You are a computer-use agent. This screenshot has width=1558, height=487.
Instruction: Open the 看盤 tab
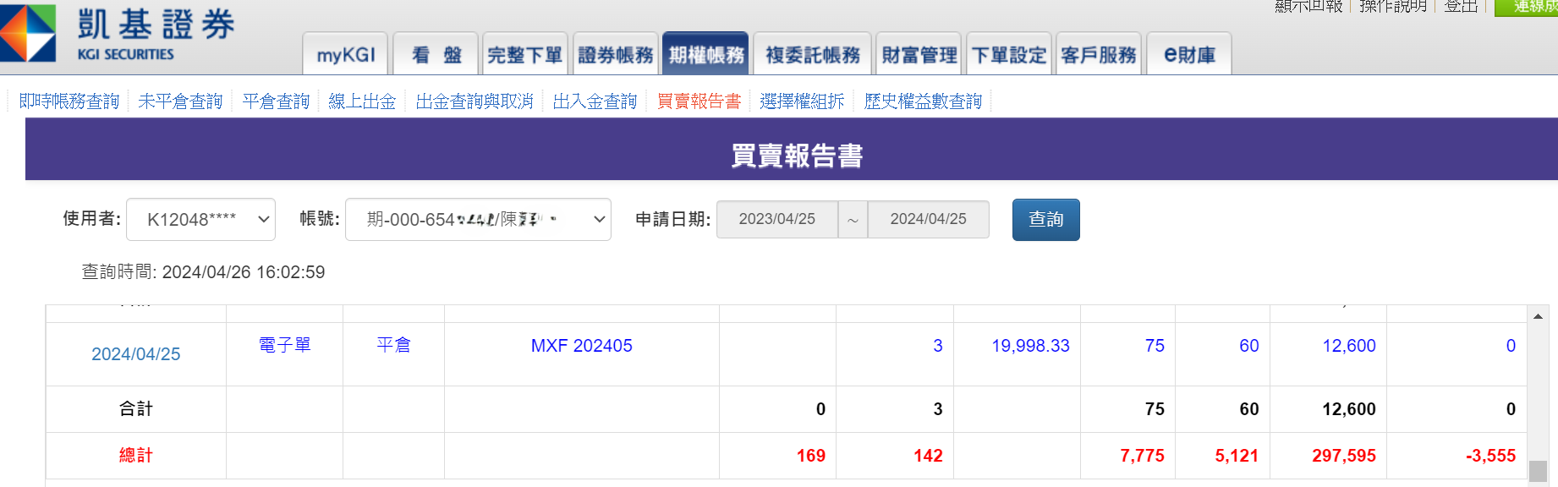point(436,54)
